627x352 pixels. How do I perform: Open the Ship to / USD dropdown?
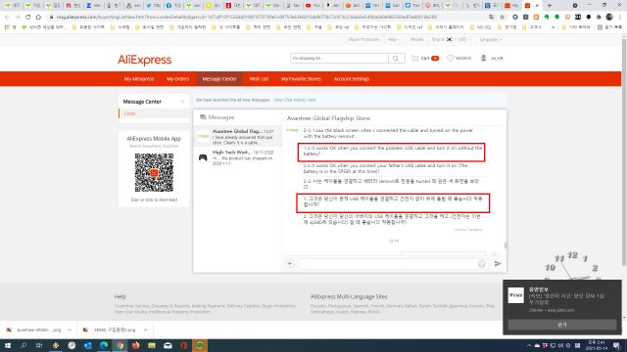[x=451, y=39]
